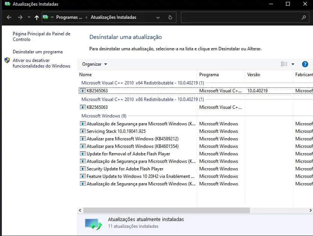Image resolution: width=313 pixels, height=236 pixels.
Task: Click the installed updates details pane icon
Action: pos(93,224)
